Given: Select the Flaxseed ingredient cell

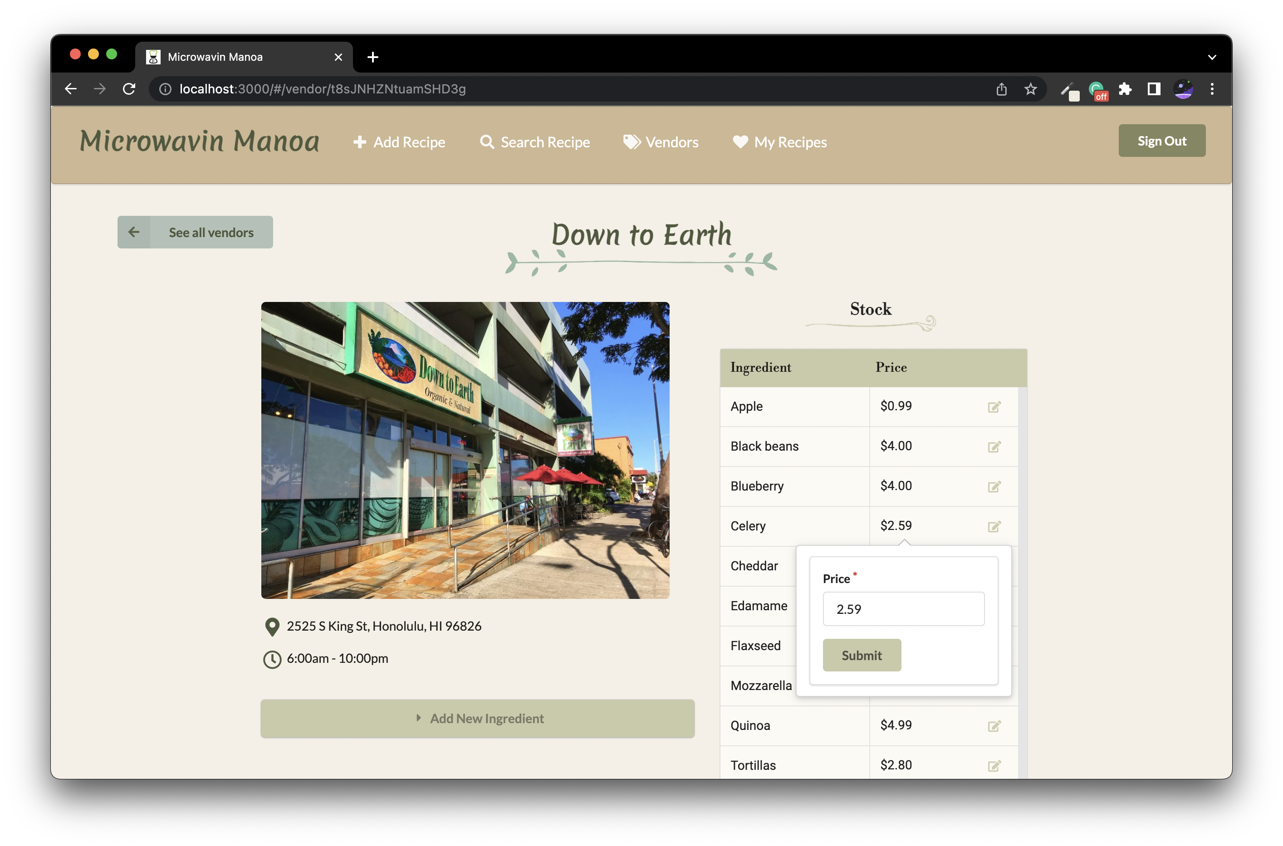Looking at the screenshot, I should 759,647.
